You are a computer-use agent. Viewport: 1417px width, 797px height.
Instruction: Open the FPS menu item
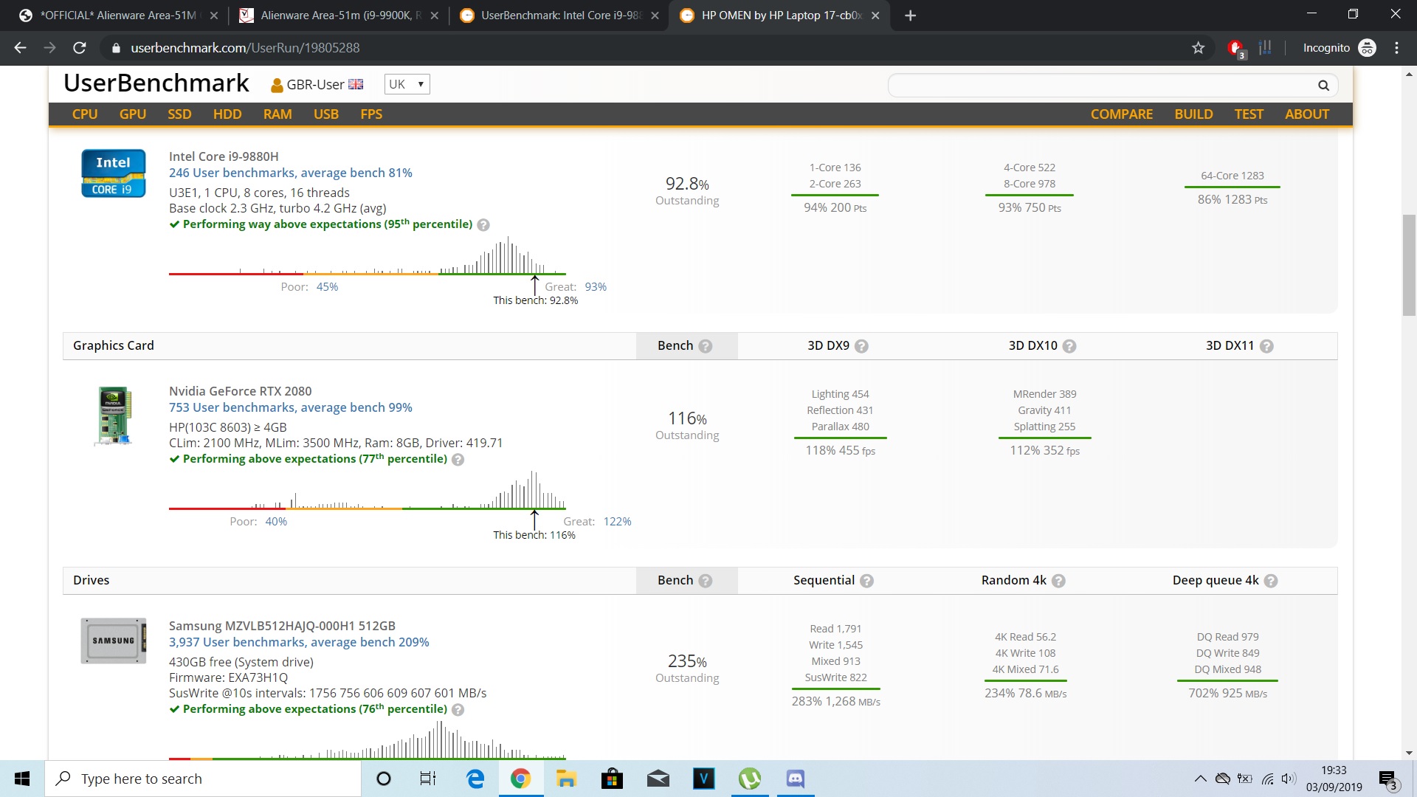(x=371, y=114)
